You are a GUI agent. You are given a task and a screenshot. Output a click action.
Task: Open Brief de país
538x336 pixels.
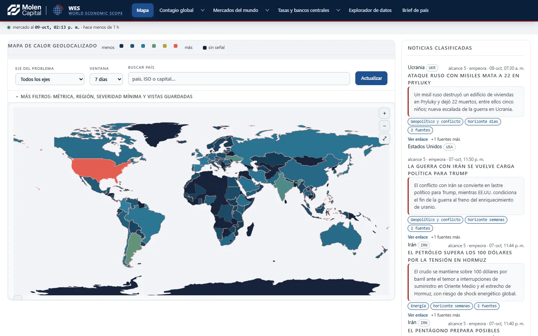(415, 10)
